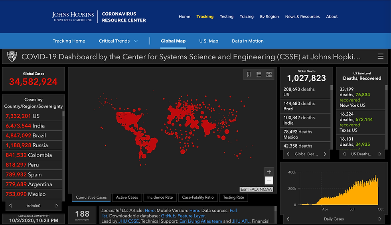Image resolution: width=391 pixels, height=225 pixels.
Task: Zoom out on the map with minus
Action: click(x=269, y=180)
